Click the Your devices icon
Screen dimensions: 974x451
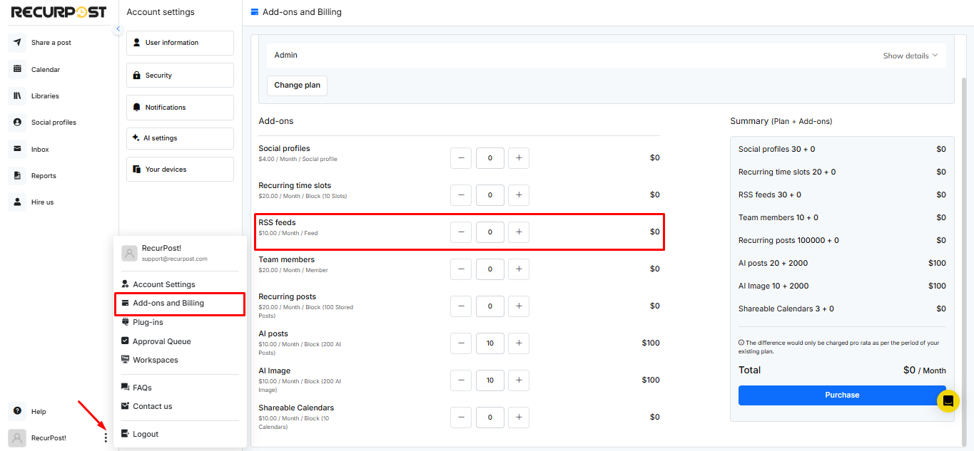click(x=137, y=170)
